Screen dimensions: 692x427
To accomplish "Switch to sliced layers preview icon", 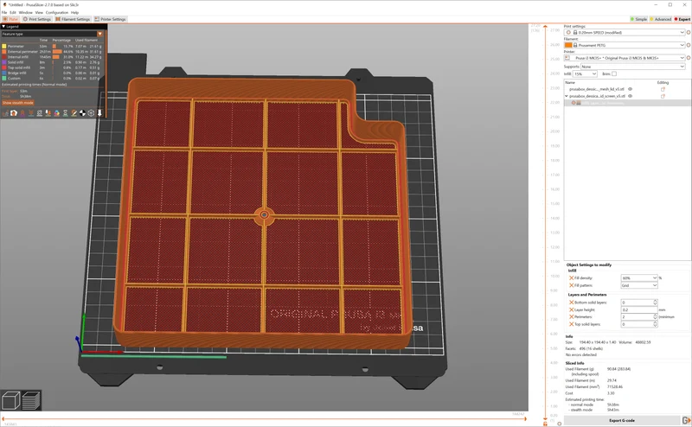I will 31,400.
